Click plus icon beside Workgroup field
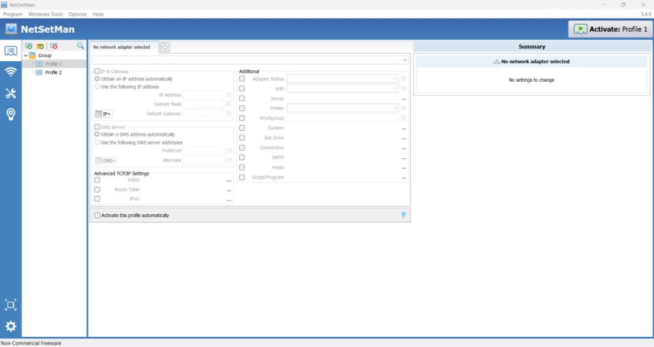The width and height of the screenshot is (654, 347). tap(404, 118)
